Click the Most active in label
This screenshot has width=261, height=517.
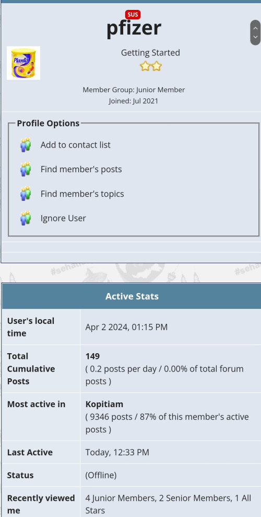tap(36, 404)
